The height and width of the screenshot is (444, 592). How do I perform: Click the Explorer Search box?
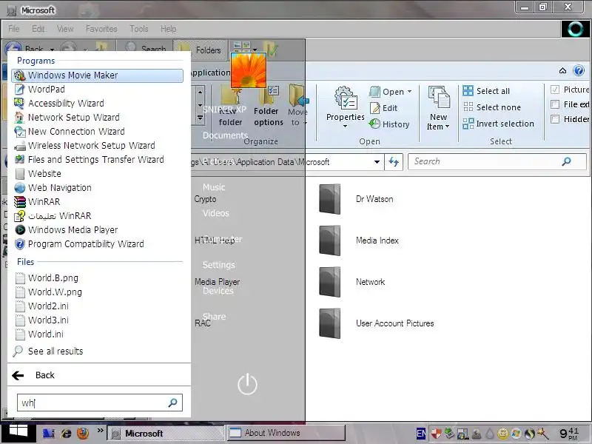[x=497, y=161]
